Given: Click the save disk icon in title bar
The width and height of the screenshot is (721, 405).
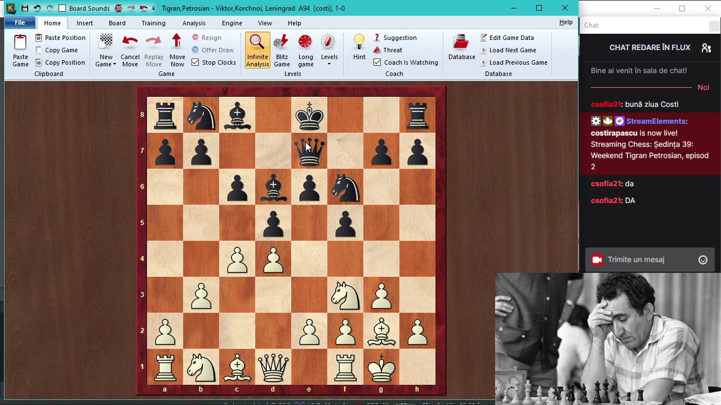Looking at the screenshot, I should point(25,8).
